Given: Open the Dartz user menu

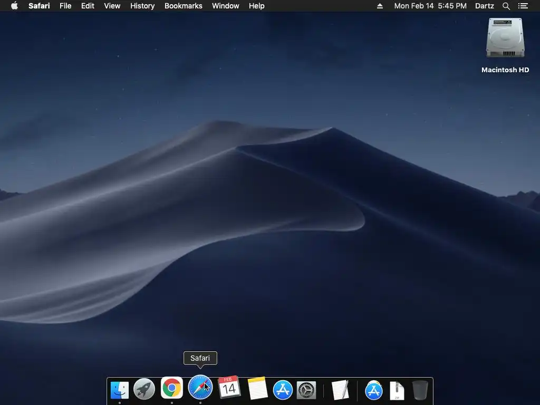Looking at the screenshot, I should coord(484,6).
